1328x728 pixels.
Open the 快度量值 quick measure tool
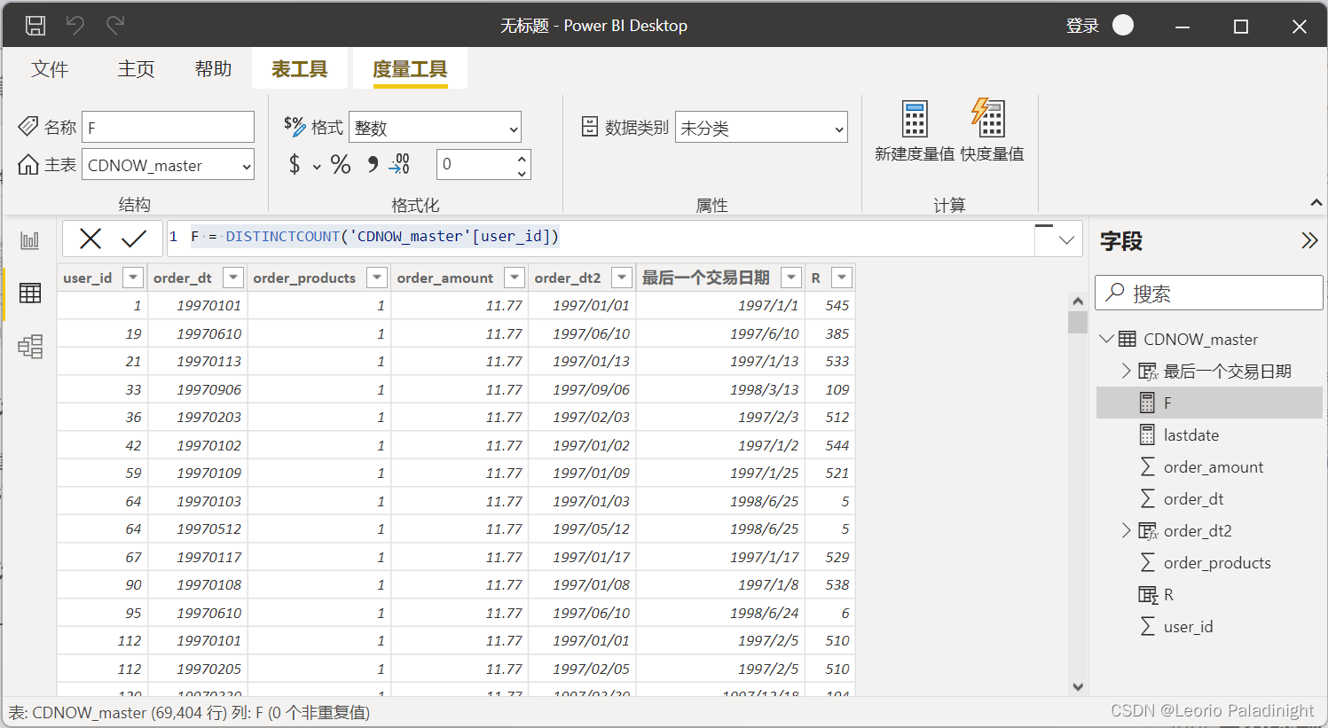coord(992,130)
